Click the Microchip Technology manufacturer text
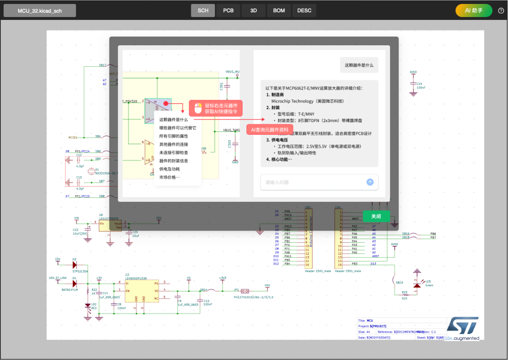Viewport: 508px width, 360px height. pos(308,101)
